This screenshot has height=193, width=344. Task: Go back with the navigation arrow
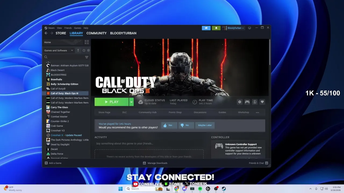46,33
